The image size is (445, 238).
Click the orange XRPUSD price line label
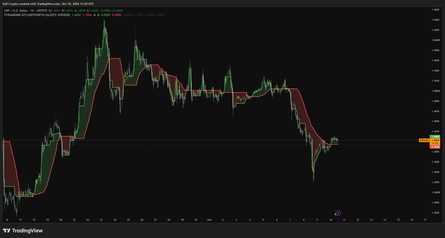coord(424,140)
